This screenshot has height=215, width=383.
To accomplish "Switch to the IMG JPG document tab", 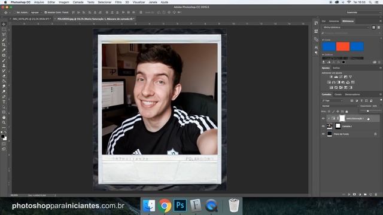I will click(31, 19).
